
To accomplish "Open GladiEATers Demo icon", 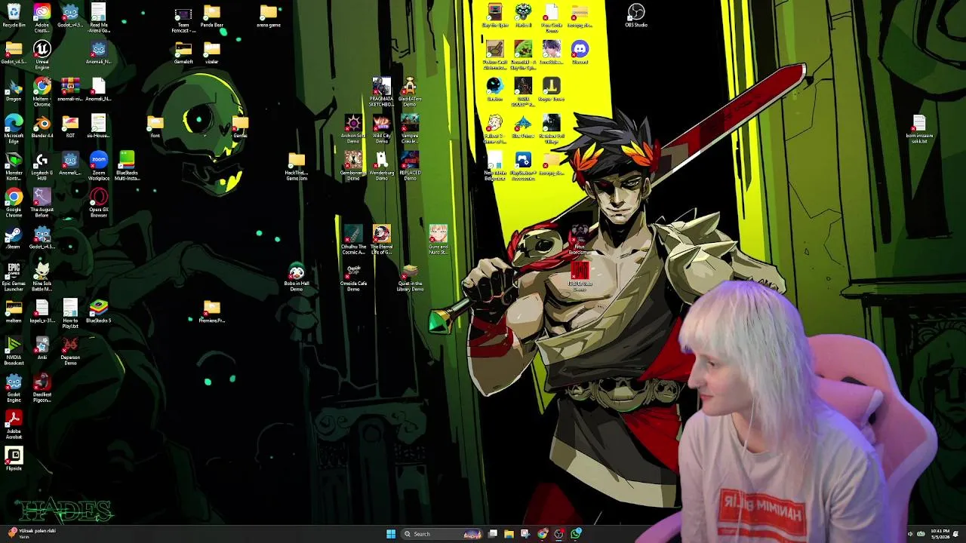I will [x=410, y=92].
